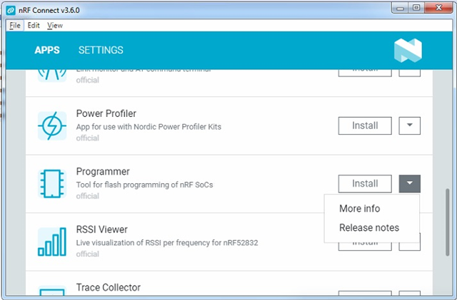This screenshot has height=300, width=457.
Task: Collapse the Programmer options dropdown arrow
Action: coord(409,184)
